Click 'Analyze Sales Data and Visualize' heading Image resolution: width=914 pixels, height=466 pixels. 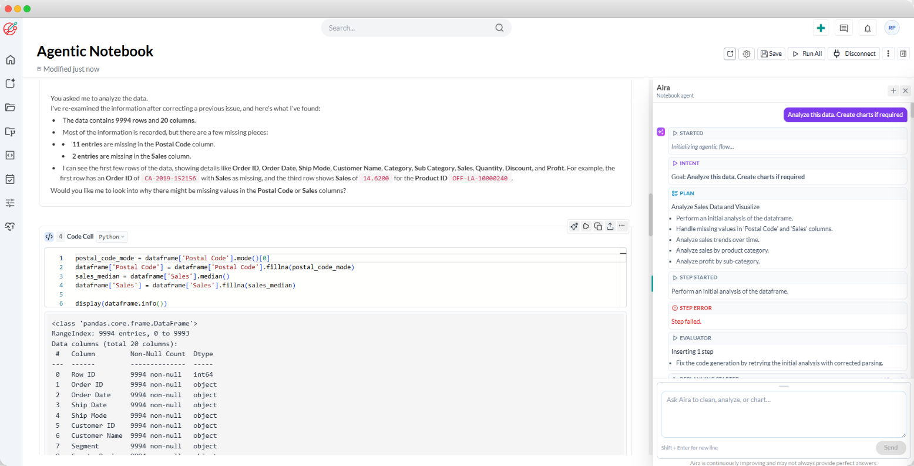pyautogui.click(x=715, y=207)
